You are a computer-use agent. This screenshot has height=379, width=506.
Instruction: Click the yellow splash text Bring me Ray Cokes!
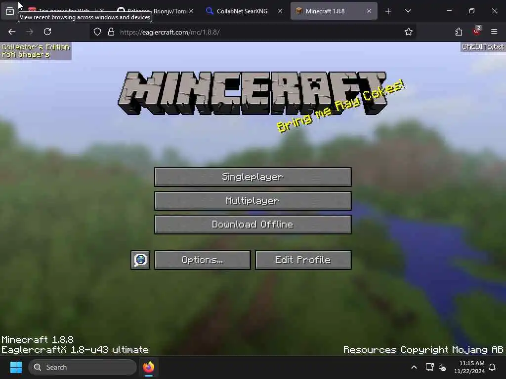pyautogui.click(x=340, y=106)
